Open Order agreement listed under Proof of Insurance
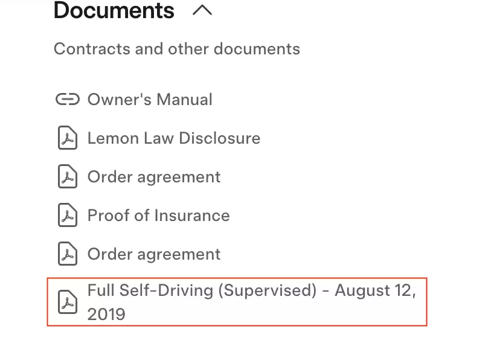This screenshot has width=488, height=349. tap(154, 254)
